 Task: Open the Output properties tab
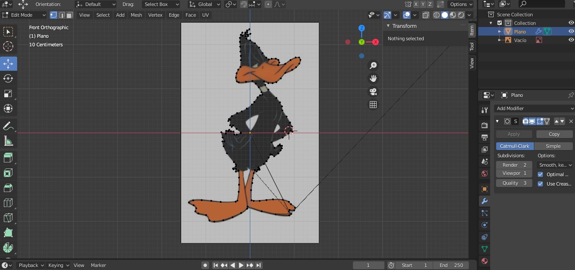(x=485, y=138)
